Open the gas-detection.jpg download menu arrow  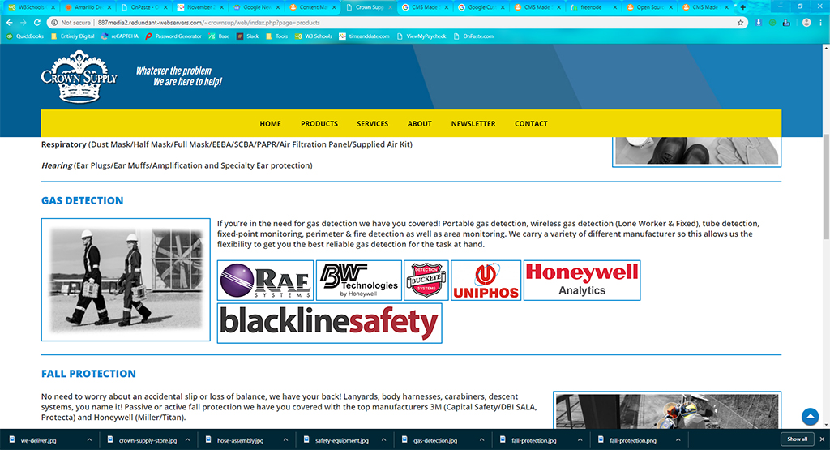pyautogui.click(x=480, y=440)
